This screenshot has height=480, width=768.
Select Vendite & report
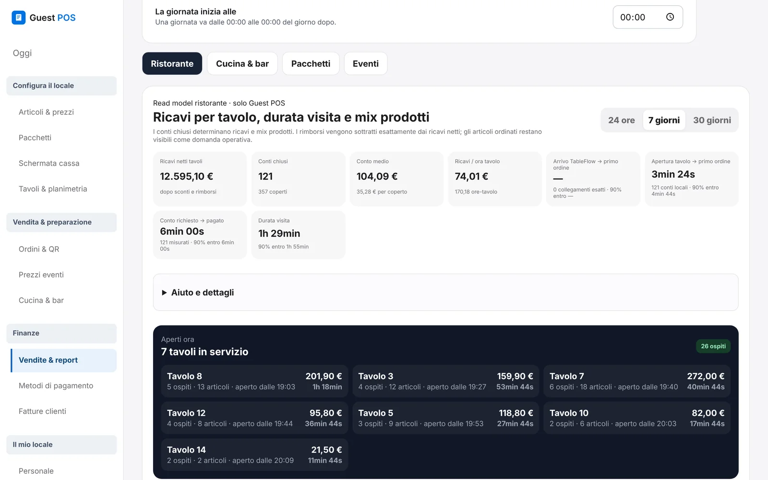tap(63, 360)
